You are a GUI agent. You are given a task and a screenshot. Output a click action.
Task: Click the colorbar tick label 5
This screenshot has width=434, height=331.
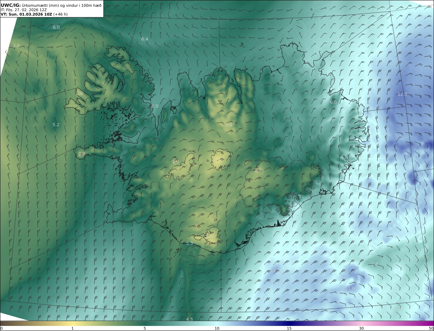[145, 328]
